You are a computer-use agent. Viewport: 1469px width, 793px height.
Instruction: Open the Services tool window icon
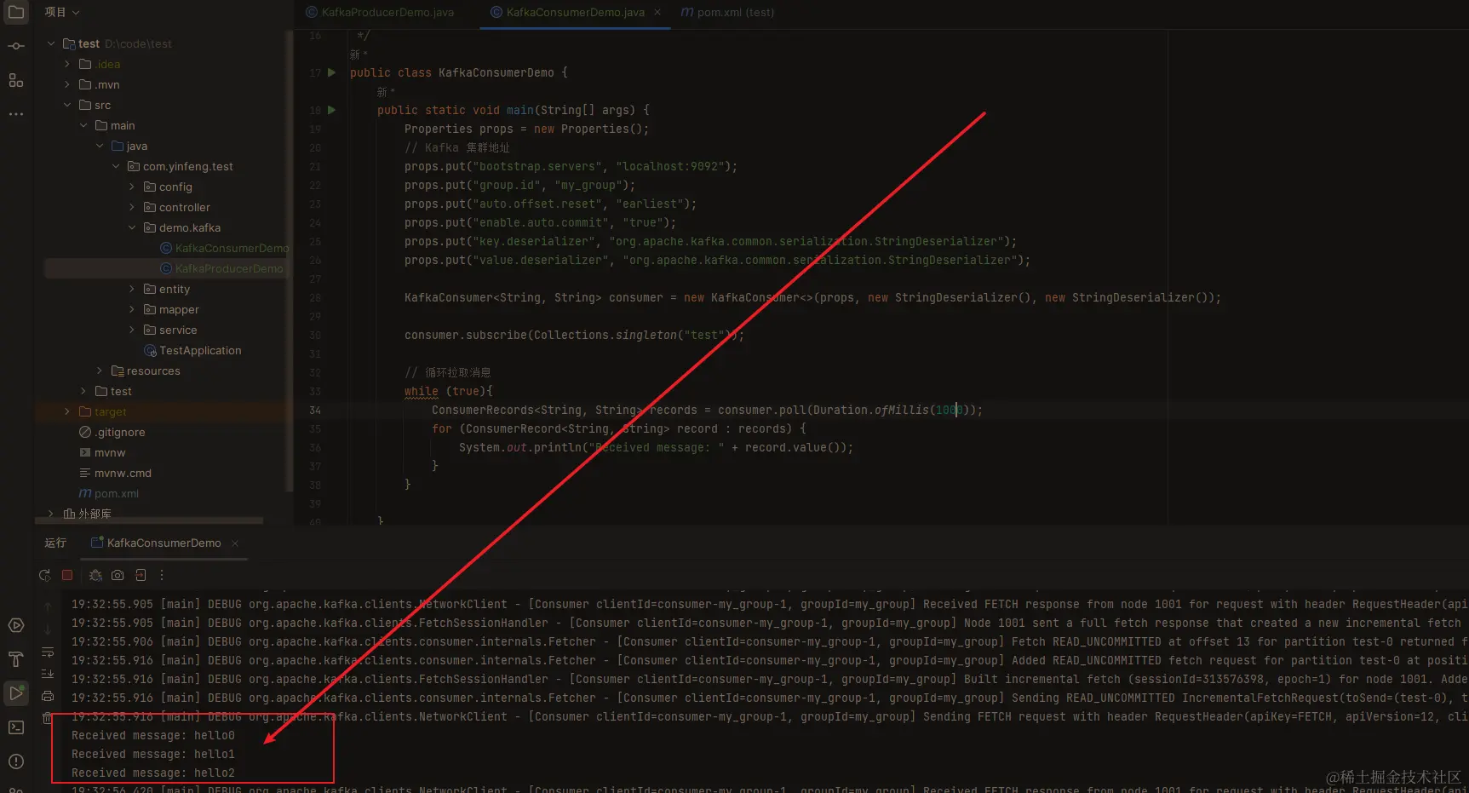click(15, 625)
